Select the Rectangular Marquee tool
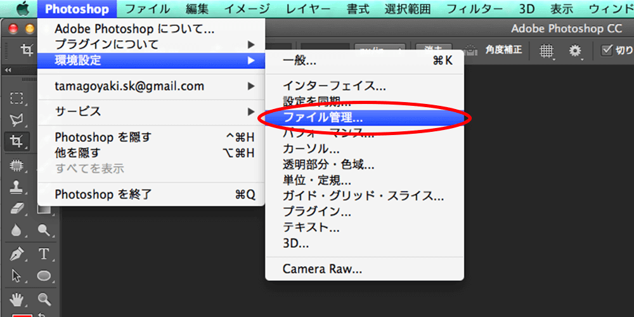This screenshot has height=317, width=634. coord(16,98)
